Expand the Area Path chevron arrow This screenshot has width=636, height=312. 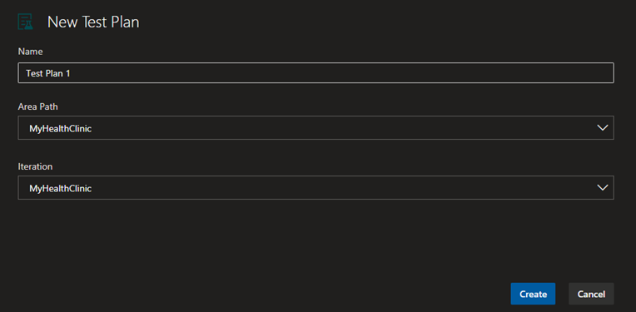click(603, 127)
